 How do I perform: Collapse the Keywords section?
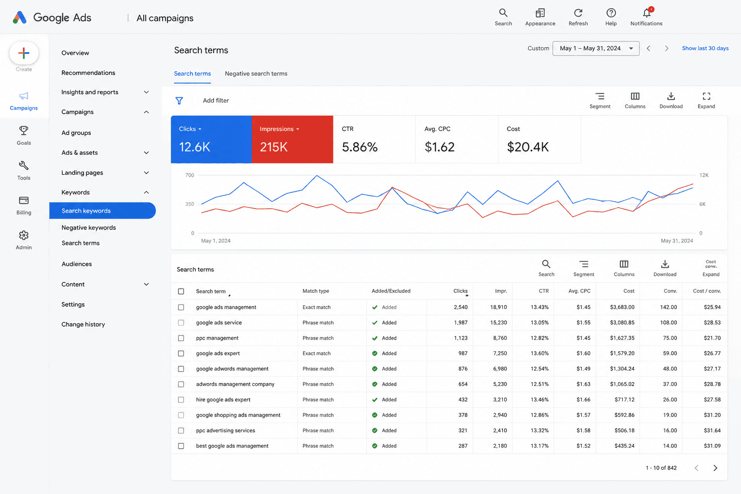pyautogui.click(x=146, y=192)
